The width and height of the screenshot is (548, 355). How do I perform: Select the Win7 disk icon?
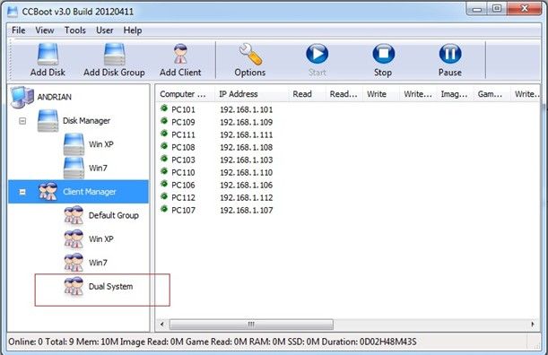(x=74, y=168)
